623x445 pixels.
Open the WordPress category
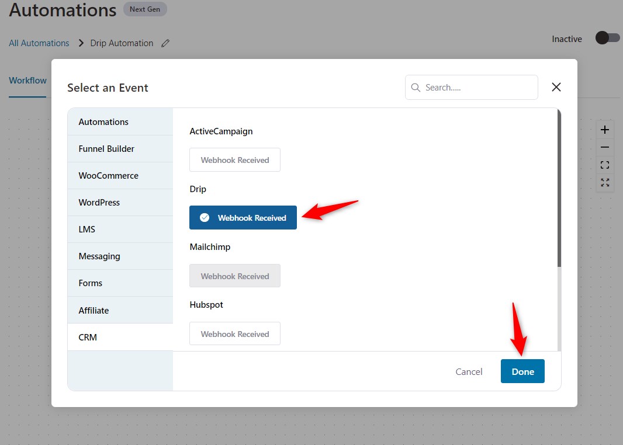120,203
